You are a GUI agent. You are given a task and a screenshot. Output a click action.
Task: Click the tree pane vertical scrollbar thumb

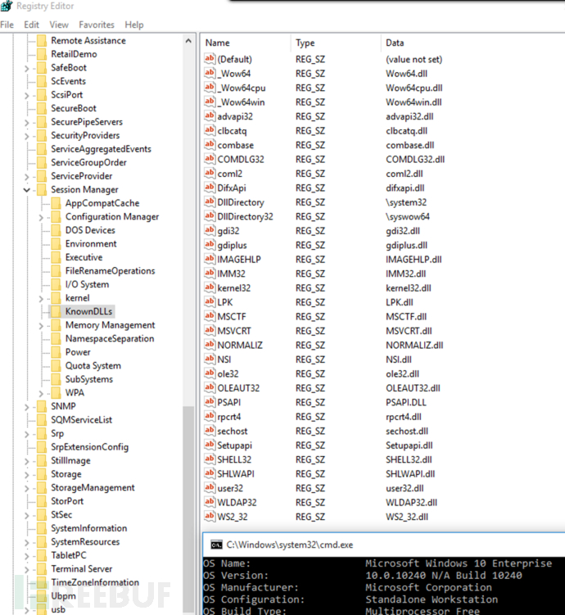(188, 510)
